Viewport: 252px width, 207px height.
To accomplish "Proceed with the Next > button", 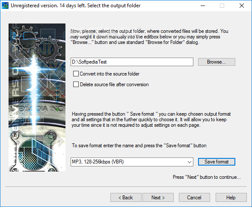I will [x=158, y=197].
